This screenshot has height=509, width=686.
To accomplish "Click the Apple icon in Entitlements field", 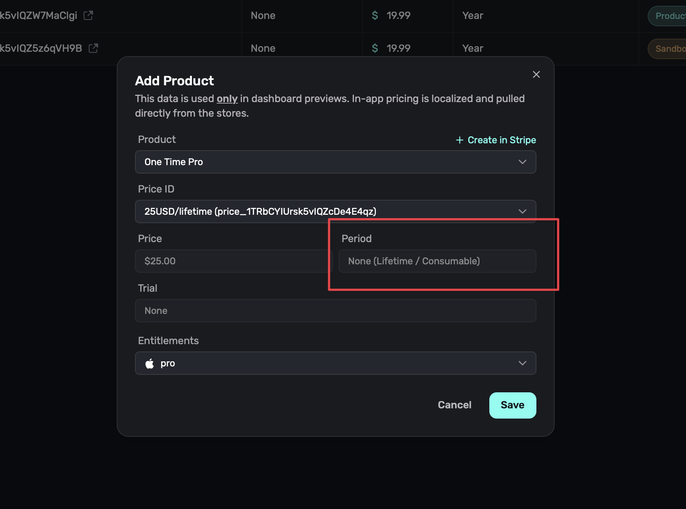I will pyautogui.click(x=150, y=364).
